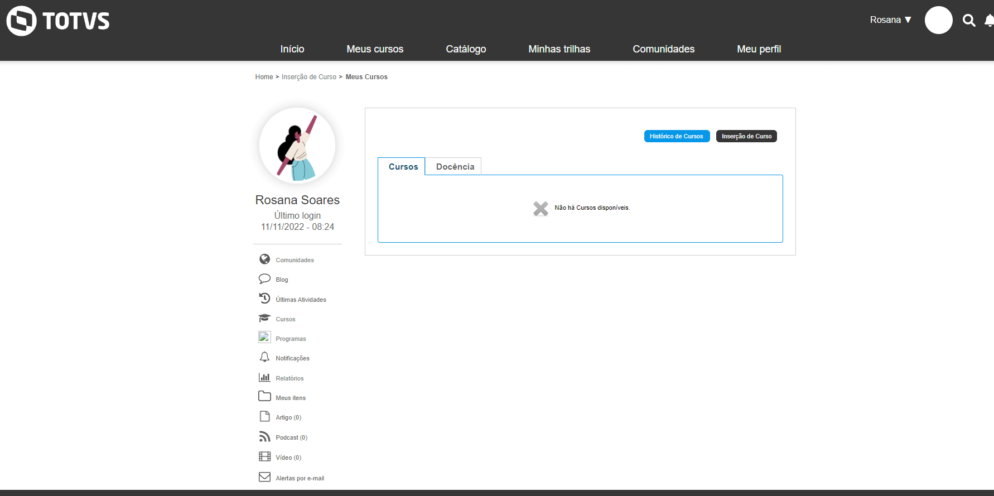Click the round user avatar in header

point(939,20)
